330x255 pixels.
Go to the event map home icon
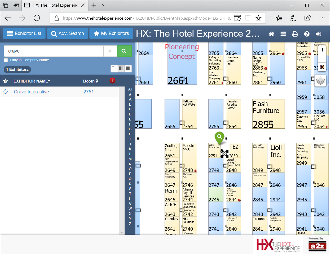pyautogui.click(x=271, y=34)
